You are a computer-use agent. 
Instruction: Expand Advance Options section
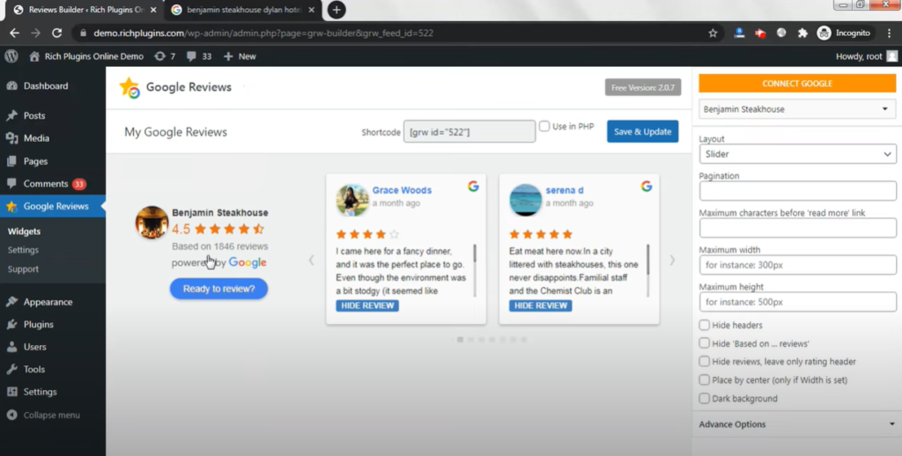797,424
